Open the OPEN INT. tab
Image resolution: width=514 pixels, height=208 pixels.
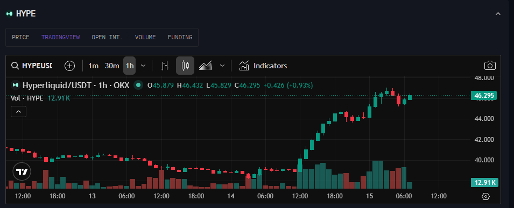click(x=107, y=37)
